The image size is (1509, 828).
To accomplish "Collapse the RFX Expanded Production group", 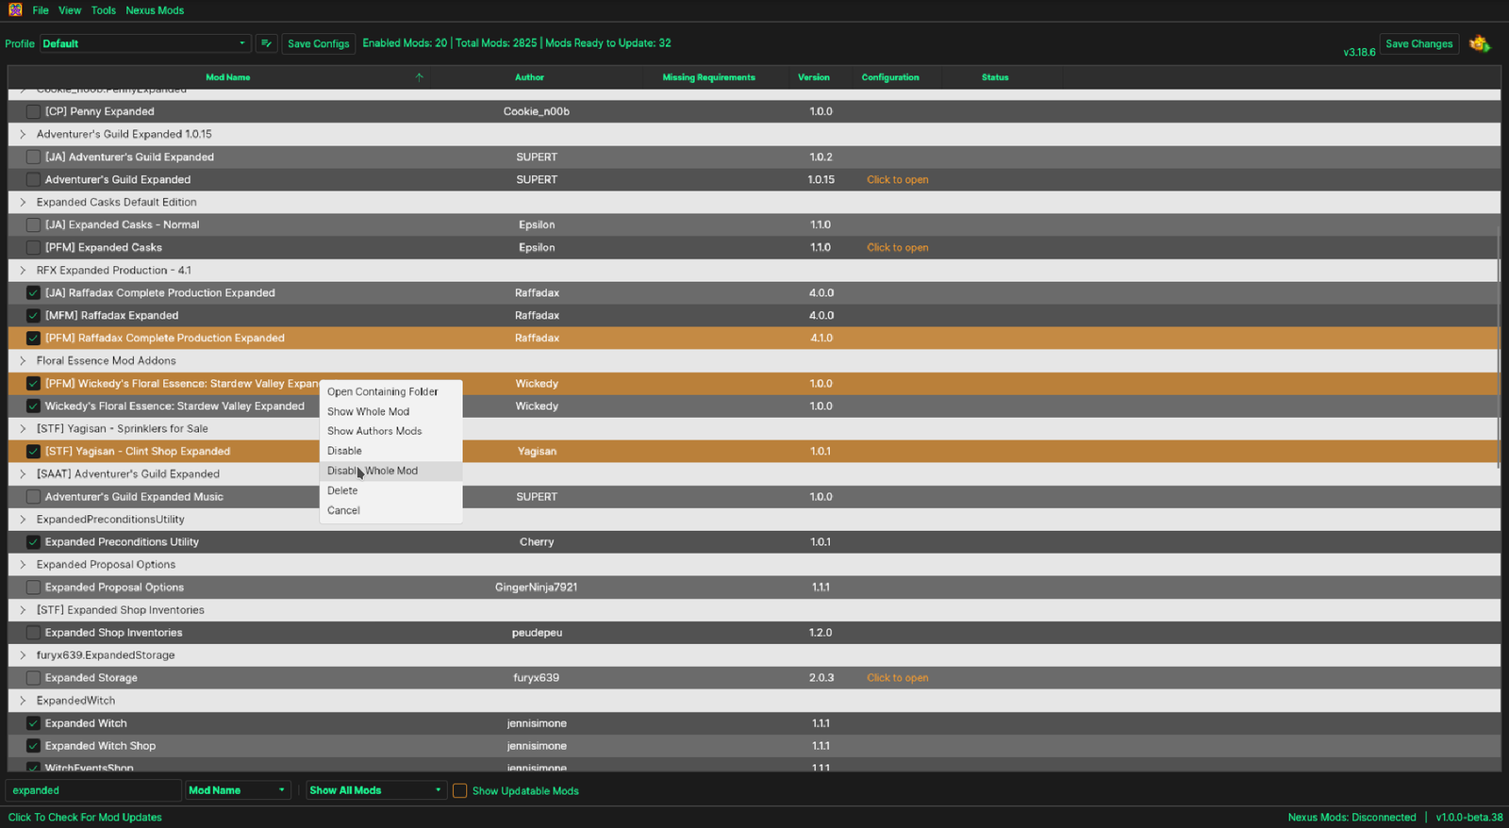I will [x=23, y=270].
